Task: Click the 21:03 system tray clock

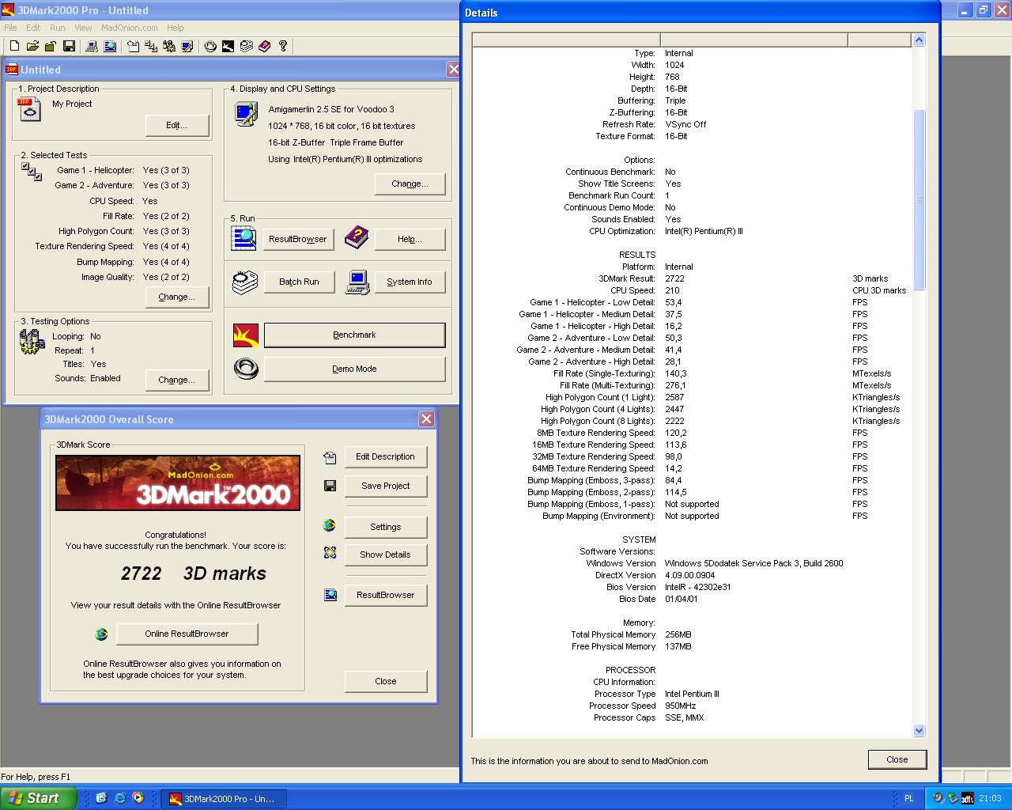Action: pos(990,799)
